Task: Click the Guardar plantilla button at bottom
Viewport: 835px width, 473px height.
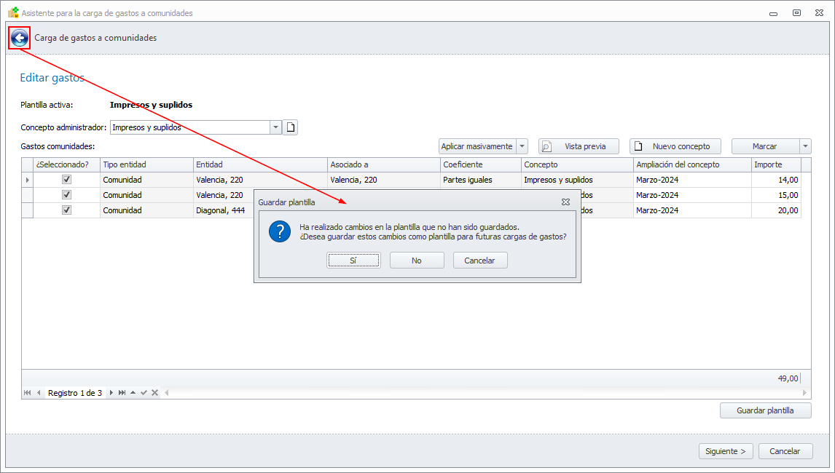Action: pos(765,410)
